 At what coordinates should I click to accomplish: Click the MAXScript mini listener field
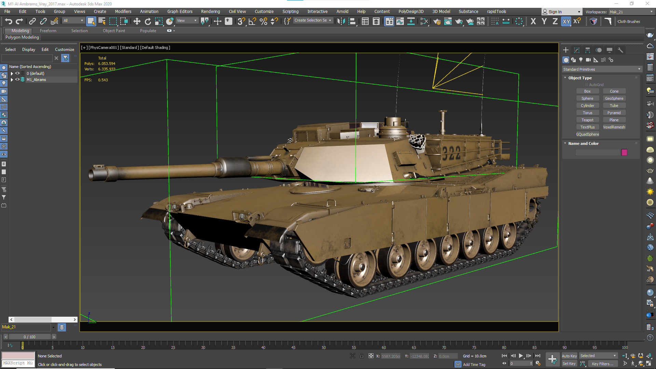pos(18,363)
